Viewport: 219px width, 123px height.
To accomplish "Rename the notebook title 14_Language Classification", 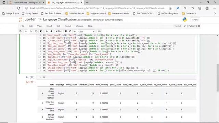I will point(57,19).
